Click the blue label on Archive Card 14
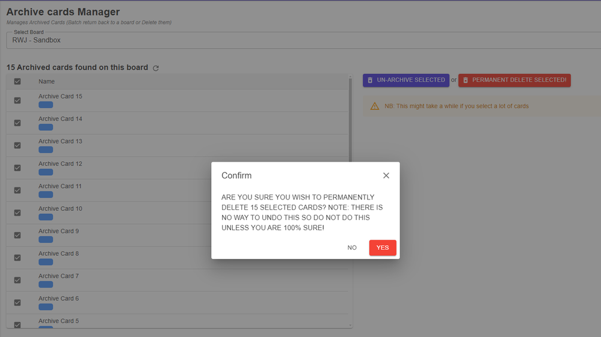 (x=46, y=127)
